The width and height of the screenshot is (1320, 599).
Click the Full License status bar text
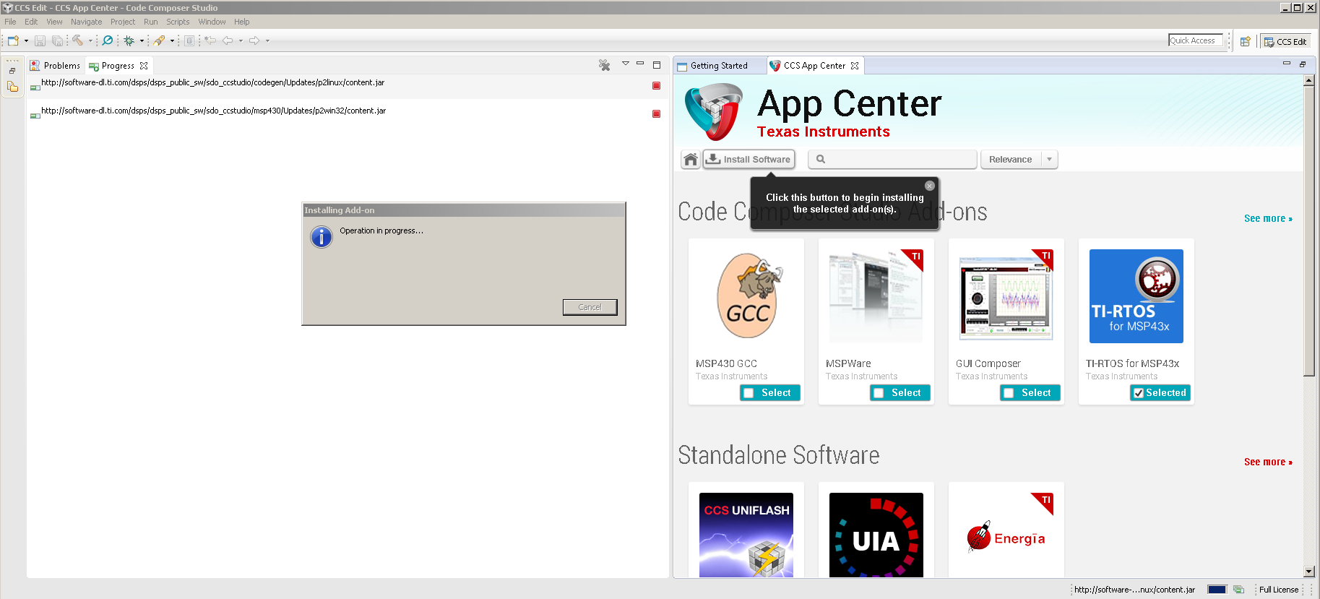1279,590
